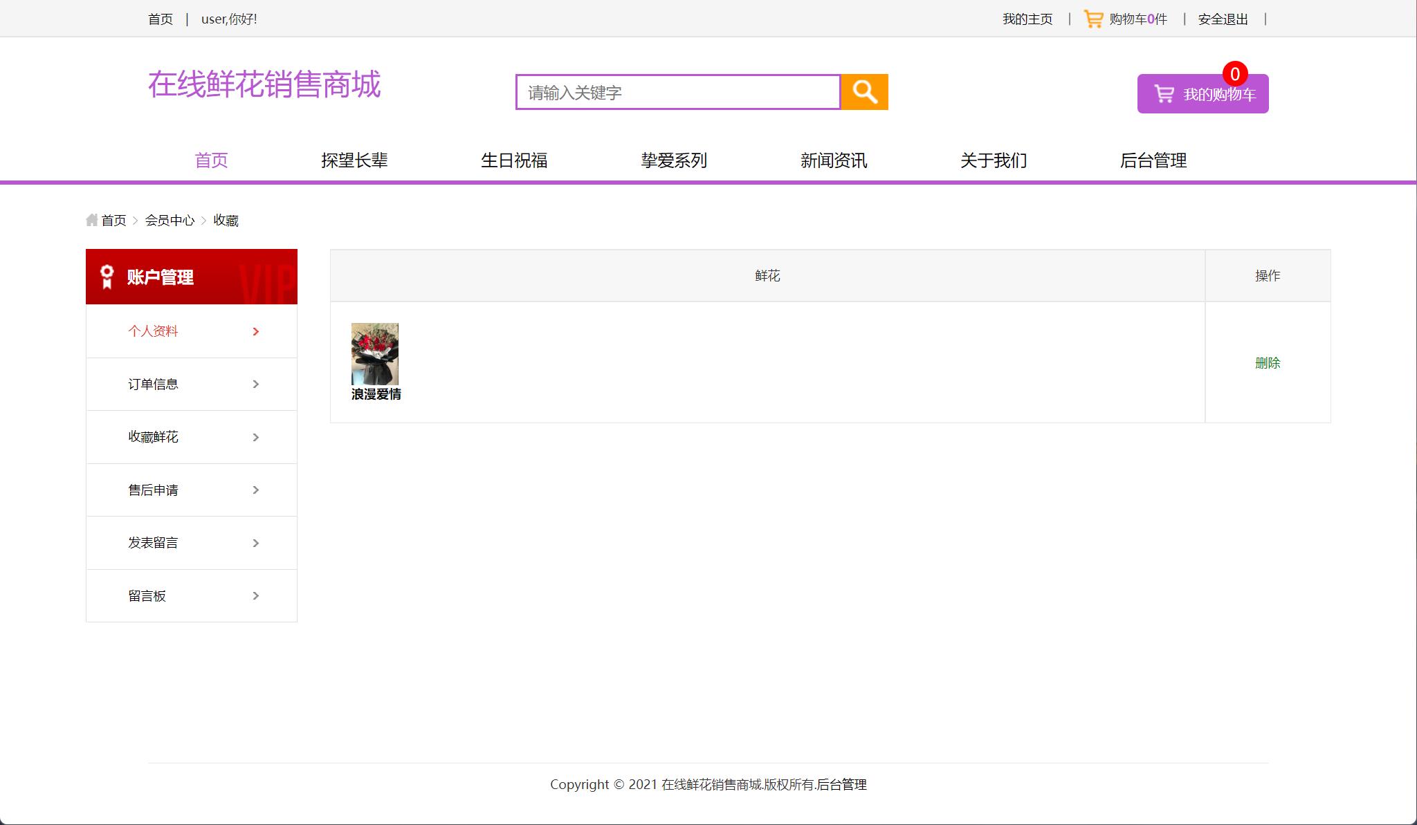Click the 删除 link to remove favorite
The height and width of the screenshot is (825, 1417).
click(1268, 362)
